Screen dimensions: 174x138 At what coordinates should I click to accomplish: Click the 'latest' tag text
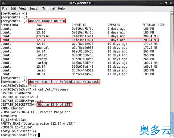click(x=42, y=55)
